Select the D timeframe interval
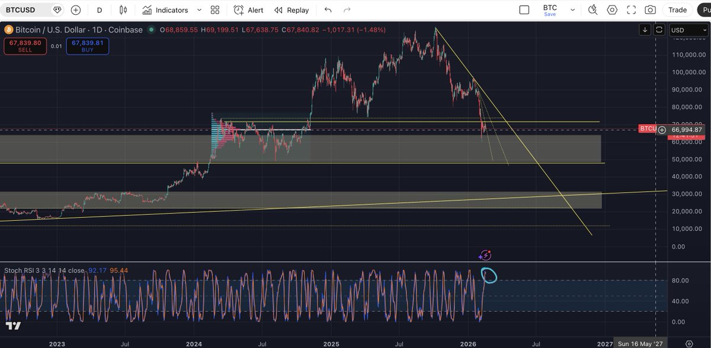This screenshot has width=711, height=348. pyautogui.click(x=99, y=9)
